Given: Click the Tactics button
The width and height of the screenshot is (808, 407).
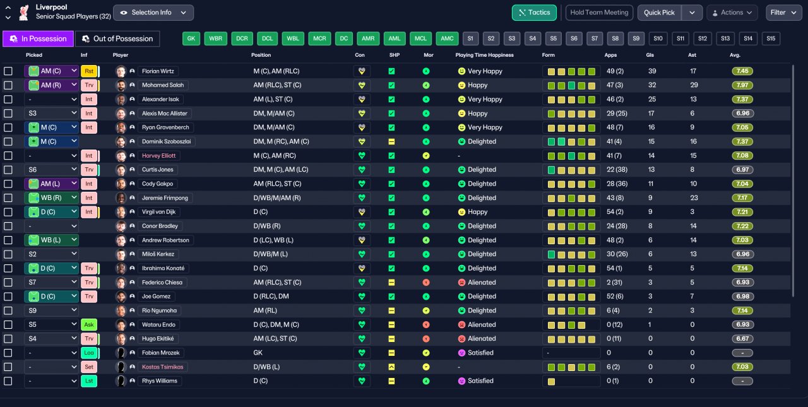Looking at the screenshot, I should coord(534,13).
